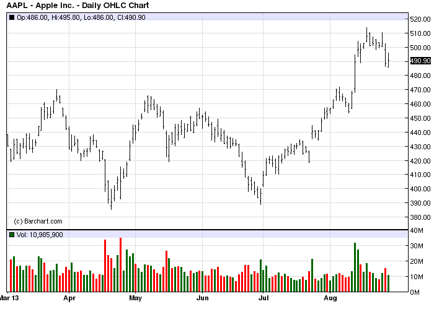434x317 pixels.
Task: Click the 'Jul' date axis label
Action: coord(263,298)
